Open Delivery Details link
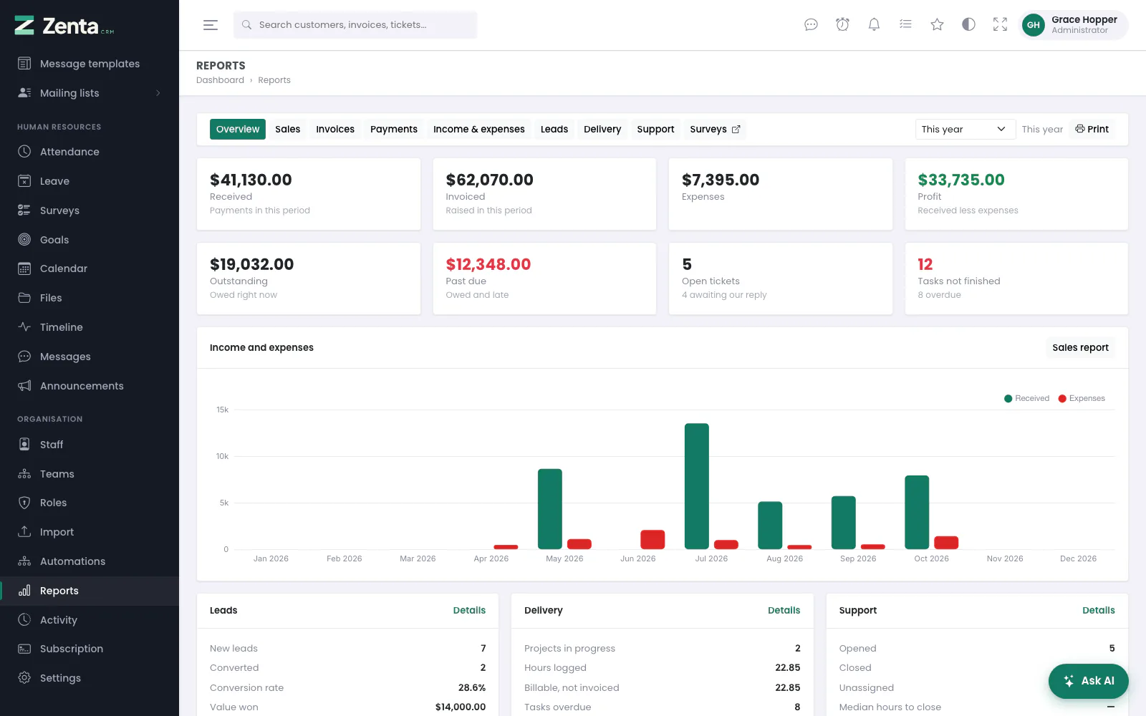Image resolution: width=1146 pixels, height=716 pixels. [784, 610]
